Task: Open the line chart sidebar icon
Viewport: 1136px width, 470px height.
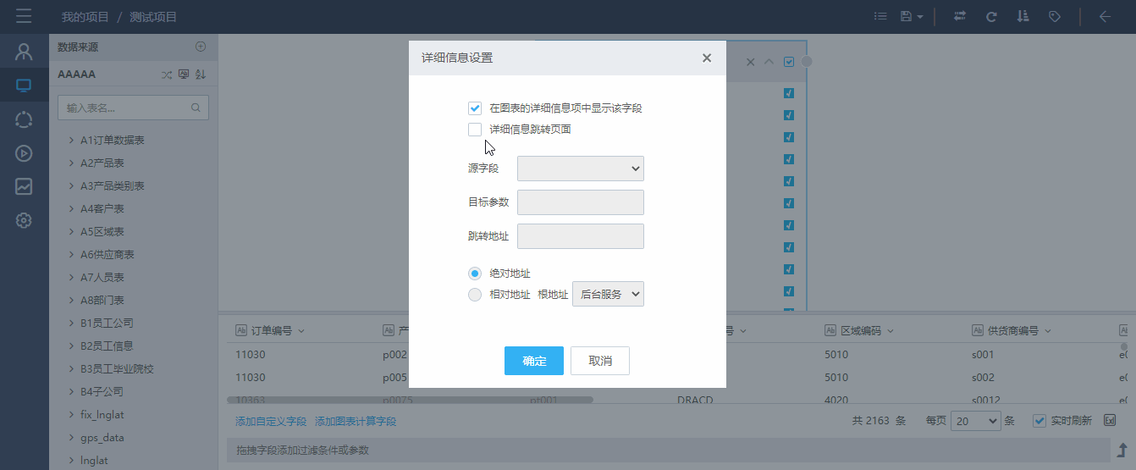Action: tap(24, 186)
